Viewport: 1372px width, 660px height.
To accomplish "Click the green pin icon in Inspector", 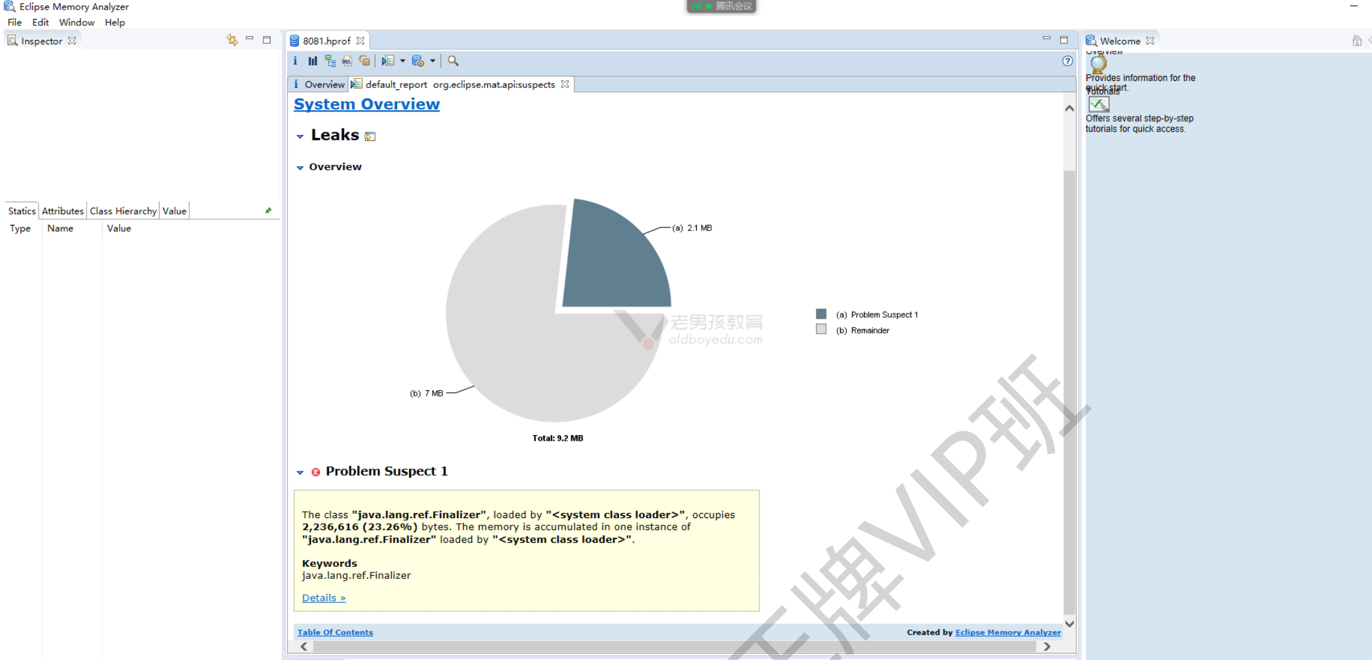I will (x=268, y=211).
